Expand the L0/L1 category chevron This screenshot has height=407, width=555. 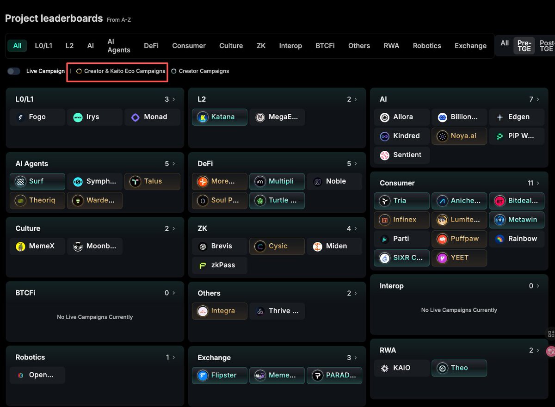174,99
